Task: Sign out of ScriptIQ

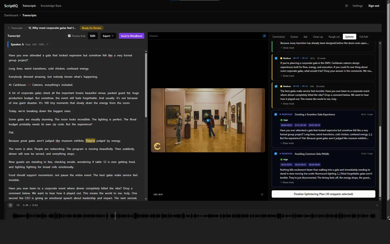Action: point(374,6)
